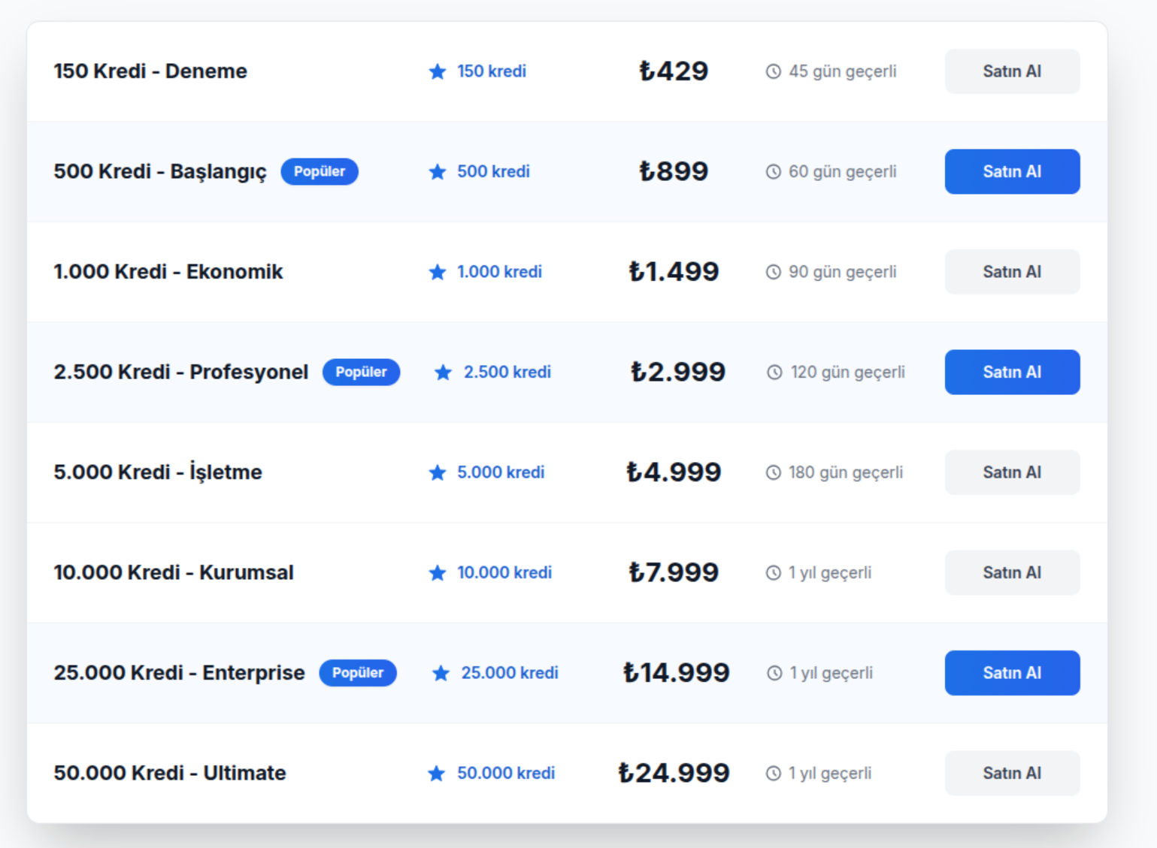
Task: Click the Popüler badge on Başlangıç row
Action: tap(320, 171)
